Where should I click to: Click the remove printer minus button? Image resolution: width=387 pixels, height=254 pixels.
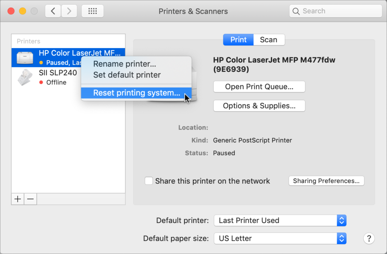tap(31, 199)
